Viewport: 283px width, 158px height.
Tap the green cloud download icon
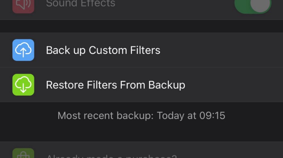point(23,85)
